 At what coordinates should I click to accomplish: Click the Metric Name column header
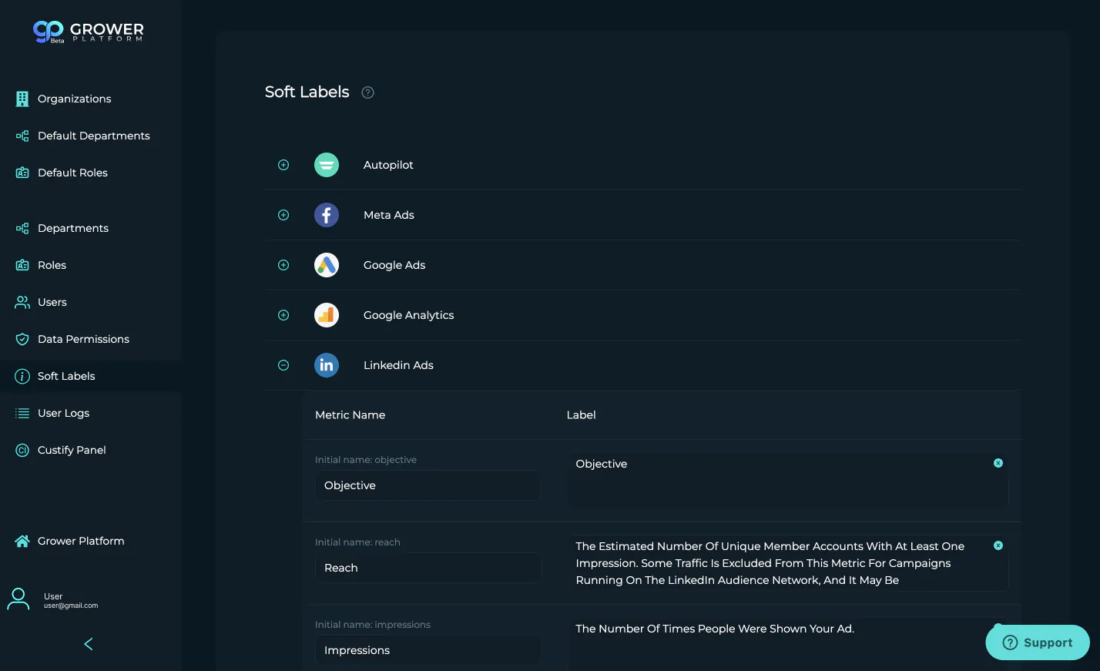tap(350, 414)
